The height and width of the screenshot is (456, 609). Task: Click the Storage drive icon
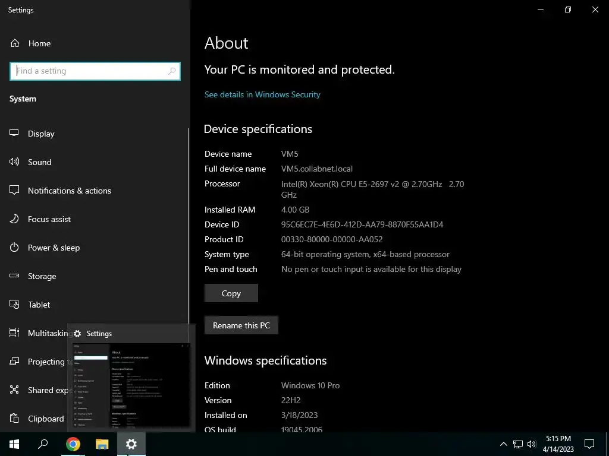click(14, 275)
